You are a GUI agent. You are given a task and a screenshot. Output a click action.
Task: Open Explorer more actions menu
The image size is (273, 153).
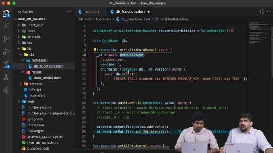69,12
